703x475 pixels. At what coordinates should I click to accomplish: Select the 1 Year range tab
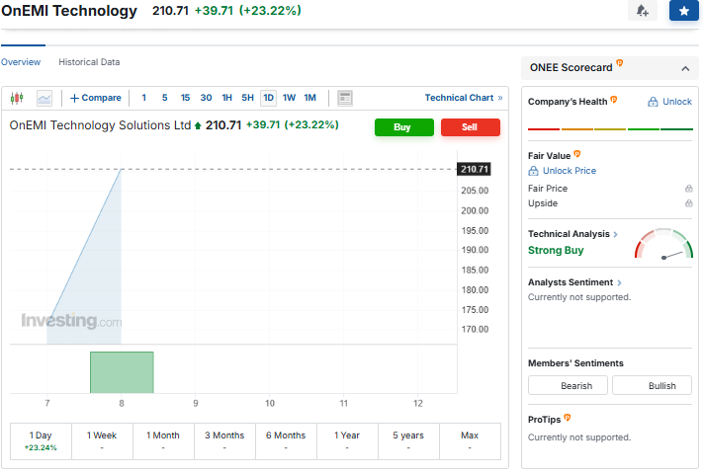pos(347,441)
